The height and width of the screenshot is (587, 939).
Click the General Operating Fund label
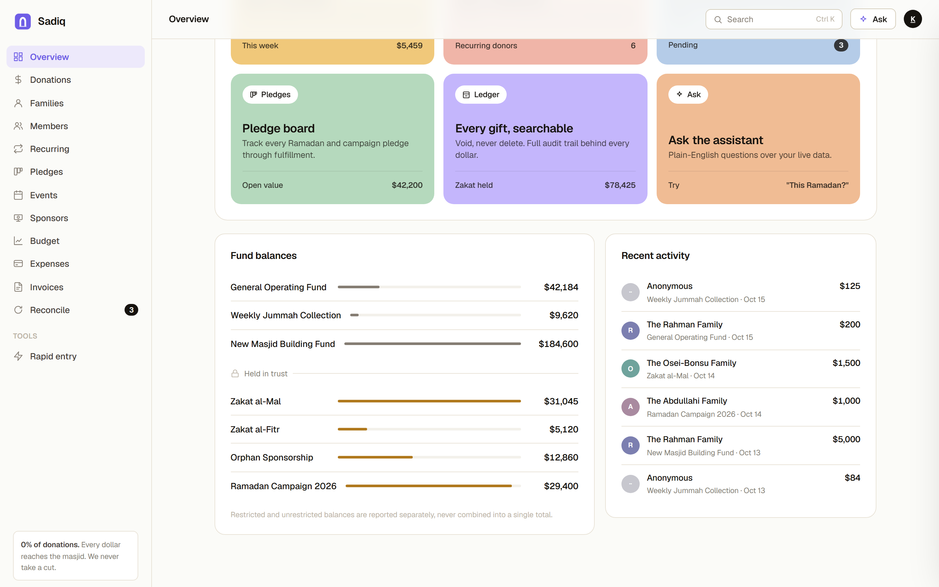278,287
